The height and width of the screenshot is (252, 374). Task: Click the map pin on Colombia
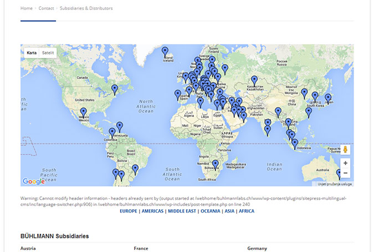click(112, 133)
